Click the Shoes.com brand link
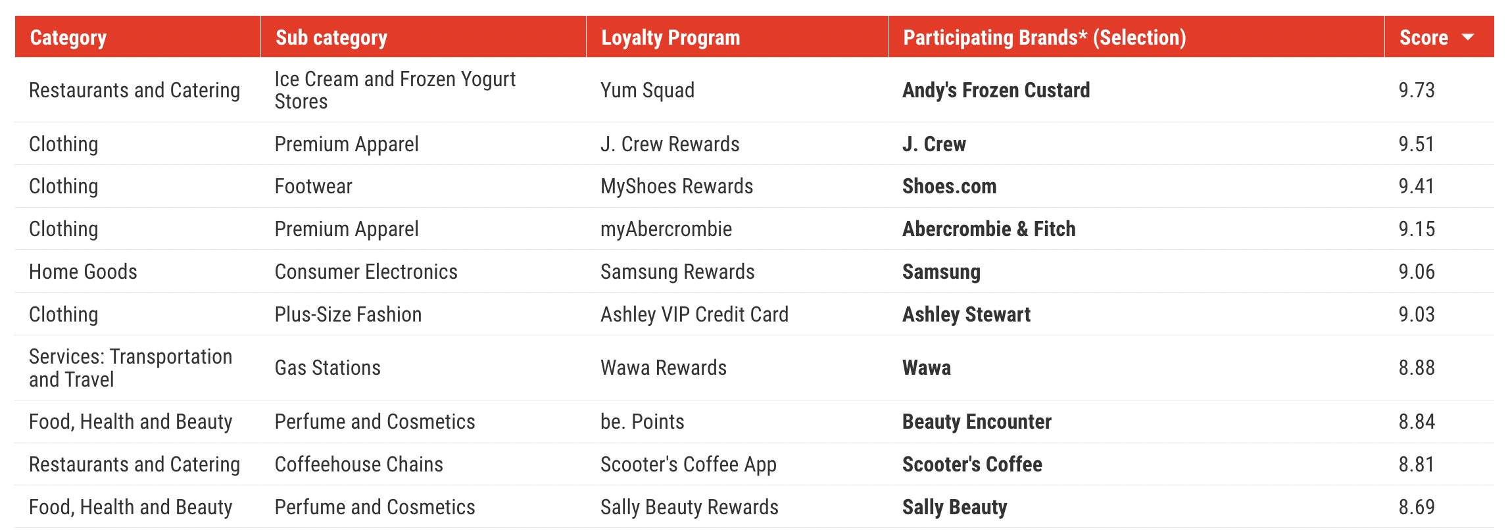1510x530 pixels. (x=949, y=186)
